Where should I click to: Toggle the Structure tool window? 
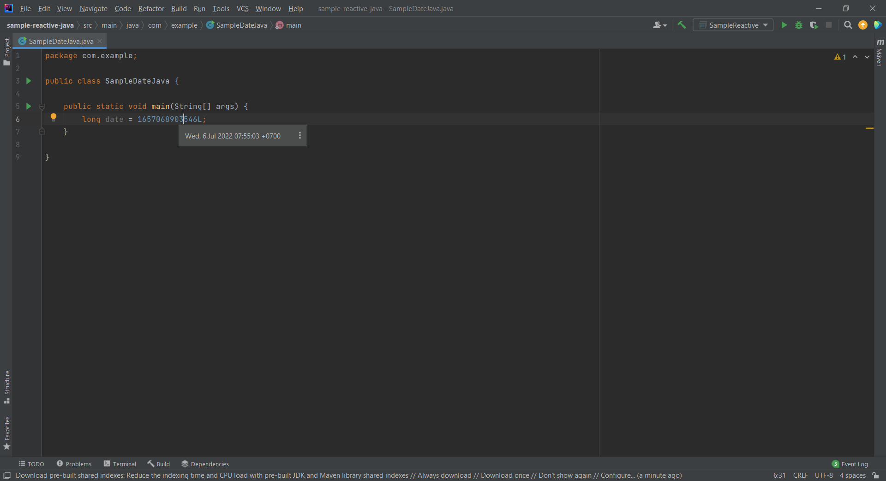click(6, 387)
